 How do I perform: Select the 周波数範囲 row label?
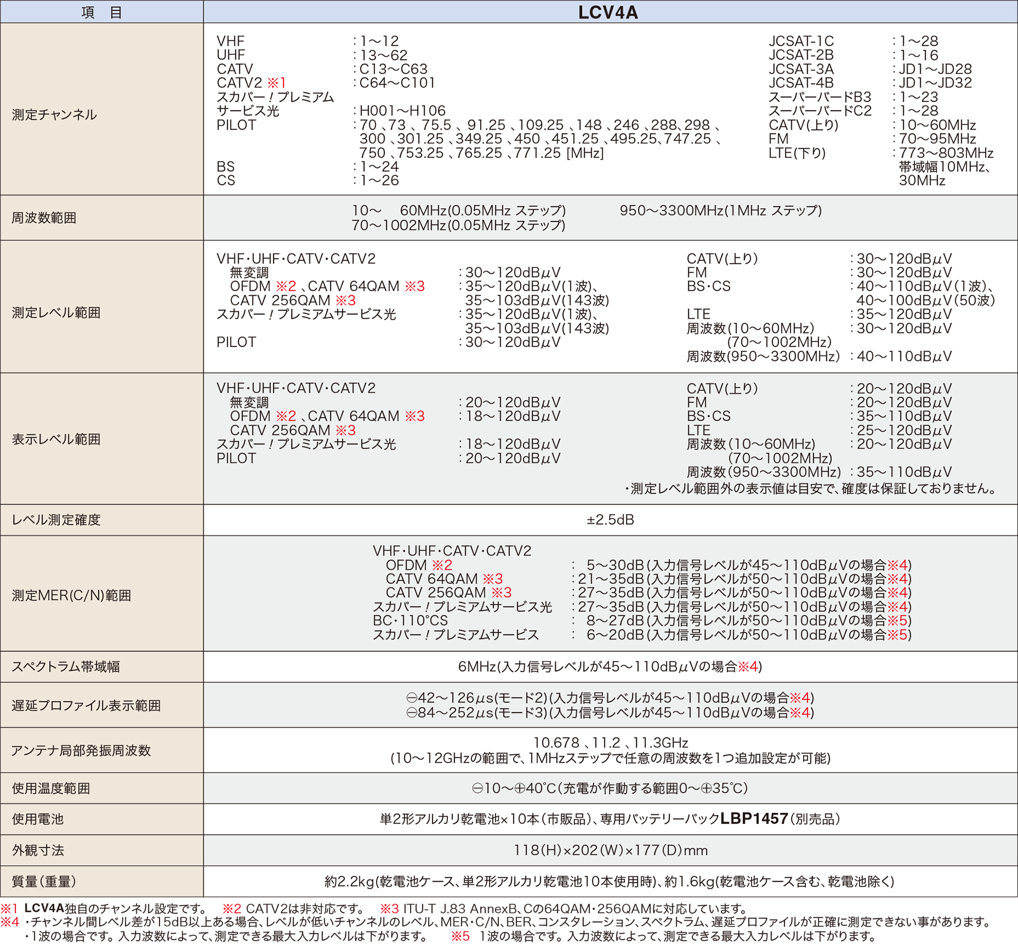click(44, 218)
